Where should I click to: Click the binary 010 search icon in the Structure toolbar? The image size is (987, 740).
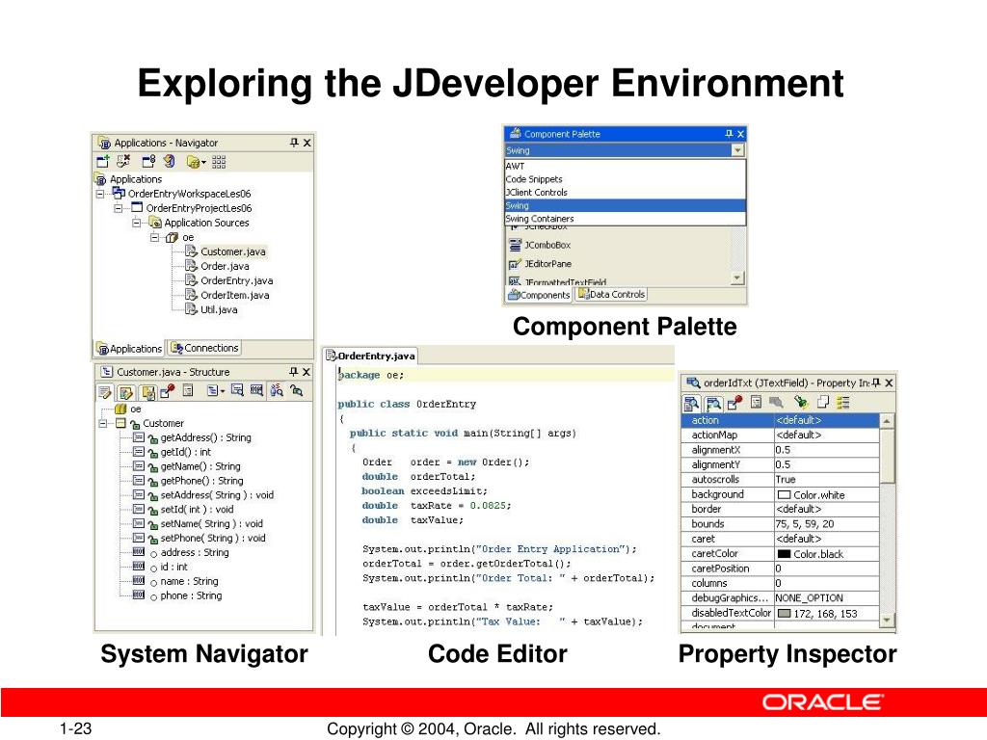[256, 391]
